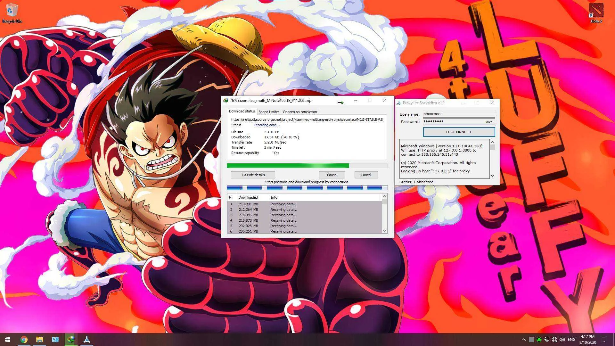The image size is (615, 346).
Task: Click the IDM icon in download title bar
Action: (226, 101)
